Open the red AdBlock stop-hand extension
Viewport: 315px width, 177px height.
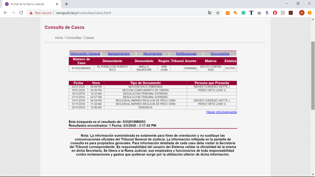pyautogui.click(x=275, y=13)
